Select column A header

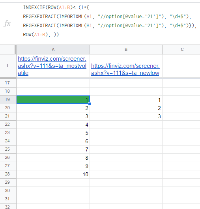click(53, 49)
